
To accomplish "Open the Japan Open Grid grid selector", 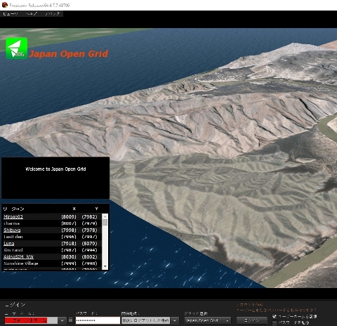I will [208, 320].
